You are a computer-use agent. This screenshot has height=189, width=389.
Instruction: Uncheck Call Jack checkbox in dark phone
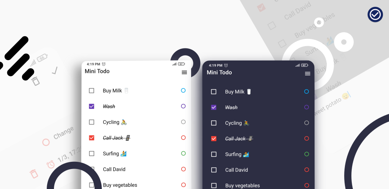coord(213,139)
